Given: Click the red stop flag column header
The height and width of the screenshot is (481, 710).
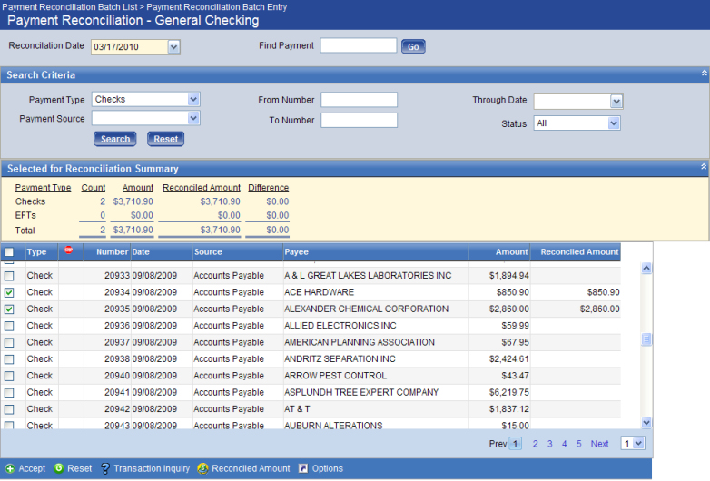Looking at the screenshot, I should click(68, 251).
